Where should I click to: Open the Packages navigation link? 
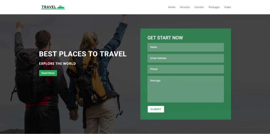pyautogui.click(x=214, y=7)
